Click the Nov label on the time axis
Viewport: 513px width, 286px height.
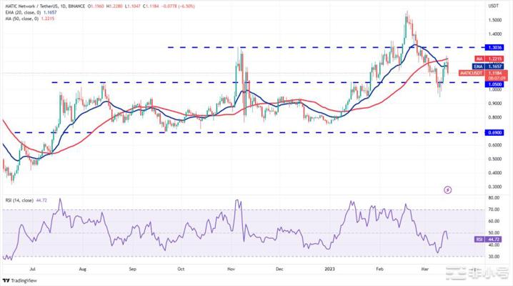(x=230, y=270)
